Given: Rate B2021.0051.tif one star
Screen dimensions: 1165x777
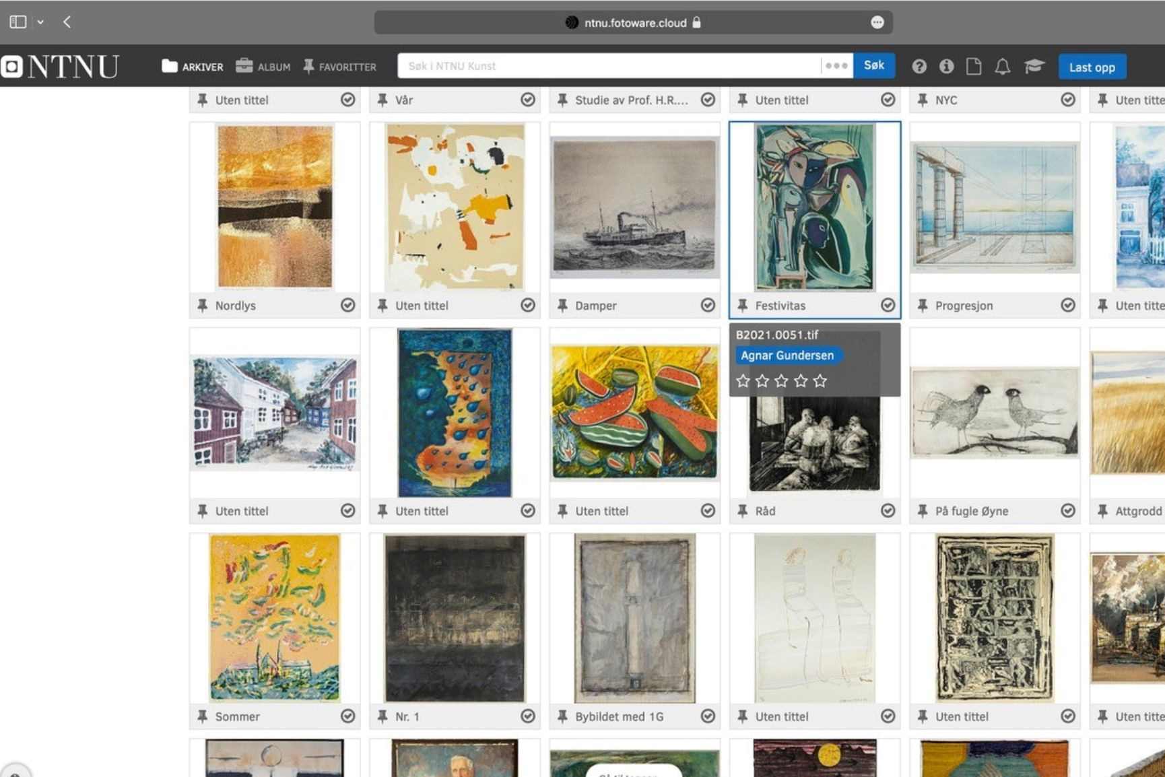Looking at the screenshot, I should (x=743, y=381).
